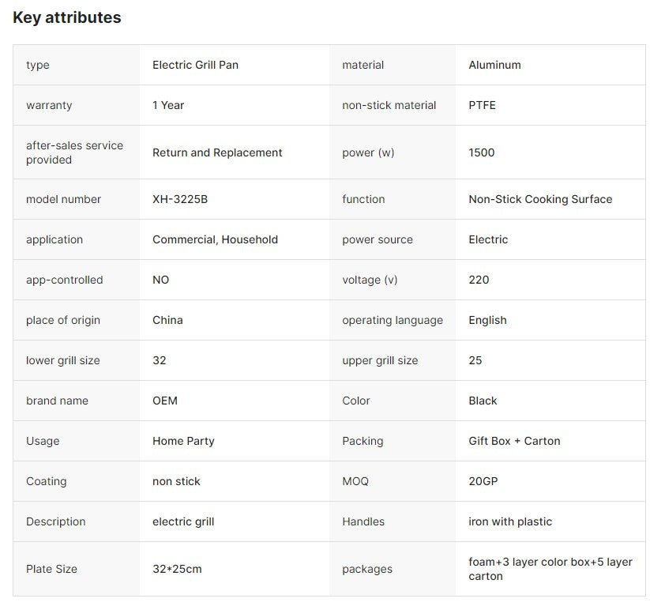The width and height of the screenshot is (650, 606).
Task: Click the voltage (v) label
Action: pyautogui.click(x=370, y=280)
